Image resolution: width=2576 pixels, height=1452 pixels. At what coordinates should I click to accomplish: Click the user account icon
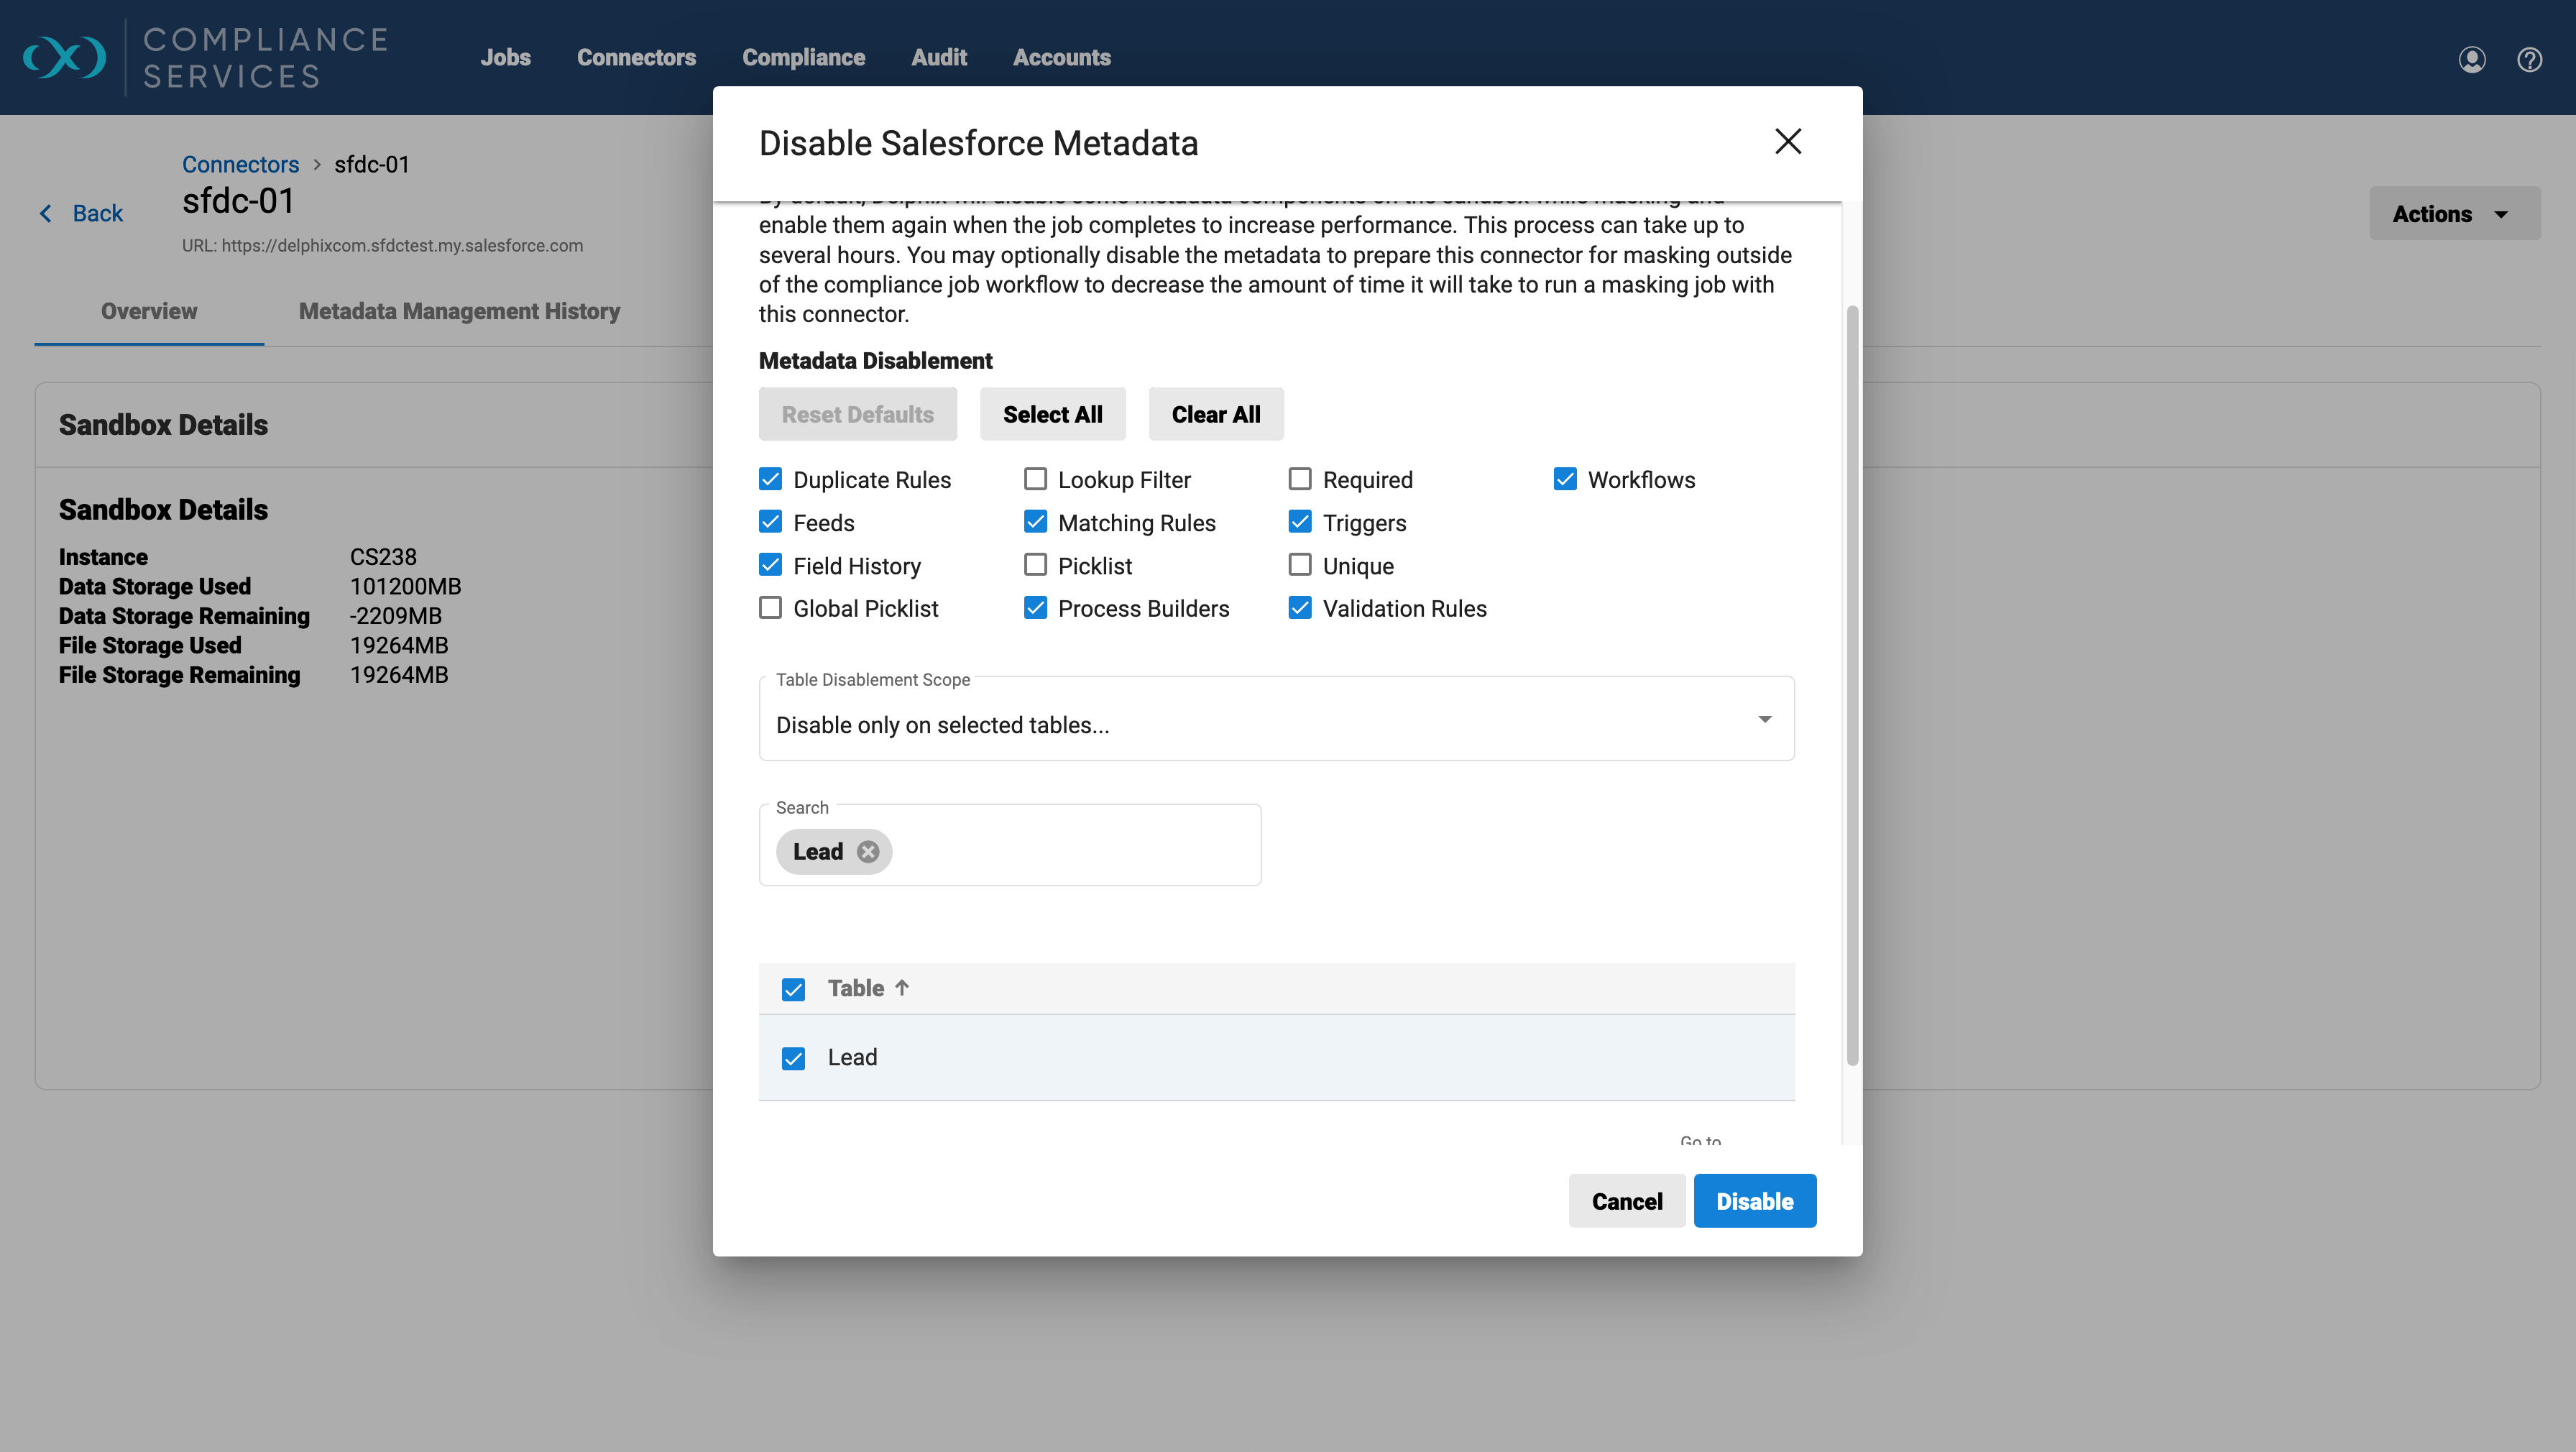click(x=2471, y=59)
